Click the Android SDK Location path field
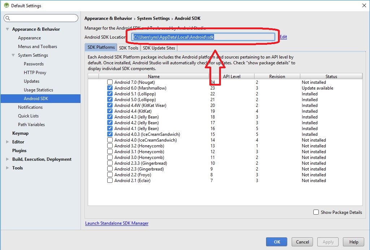The image size is (370, 250). click(x=203, y=37)
